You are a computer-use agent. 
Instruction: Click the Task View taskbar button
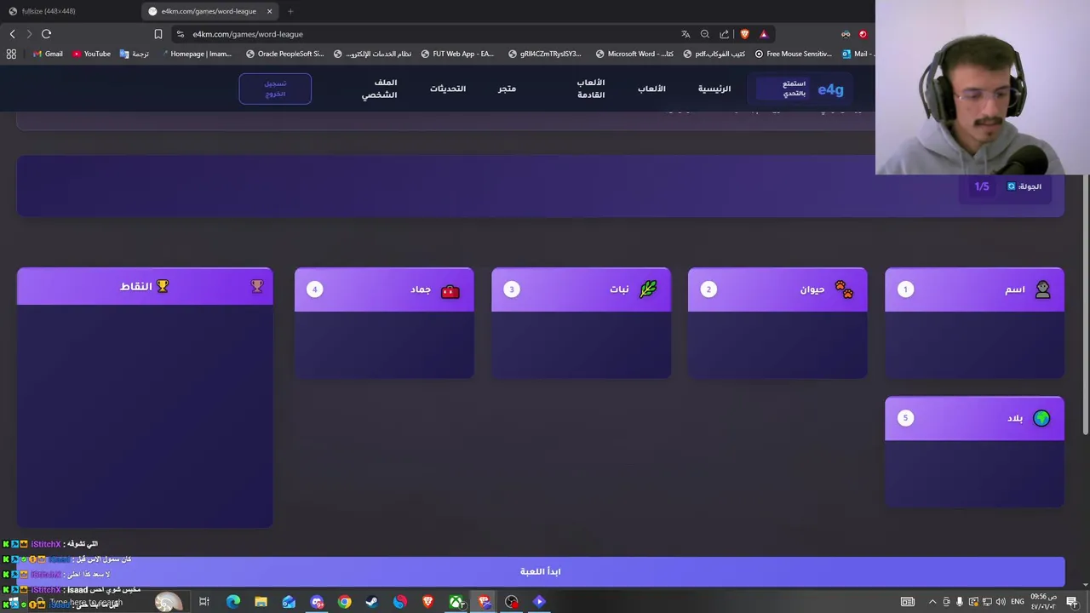tap(204, 602)
